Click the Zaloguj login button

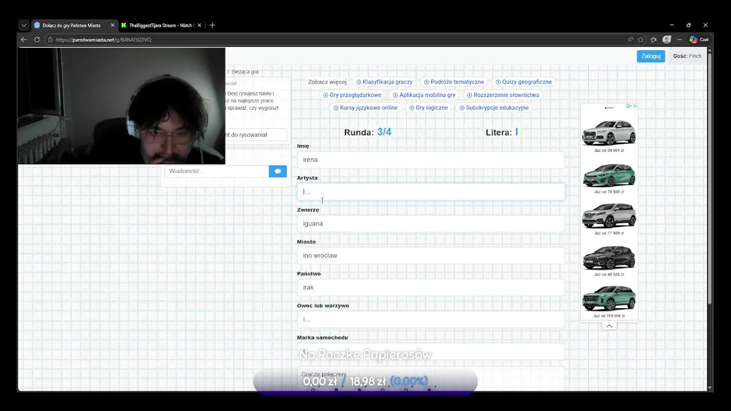pos(651,56)
